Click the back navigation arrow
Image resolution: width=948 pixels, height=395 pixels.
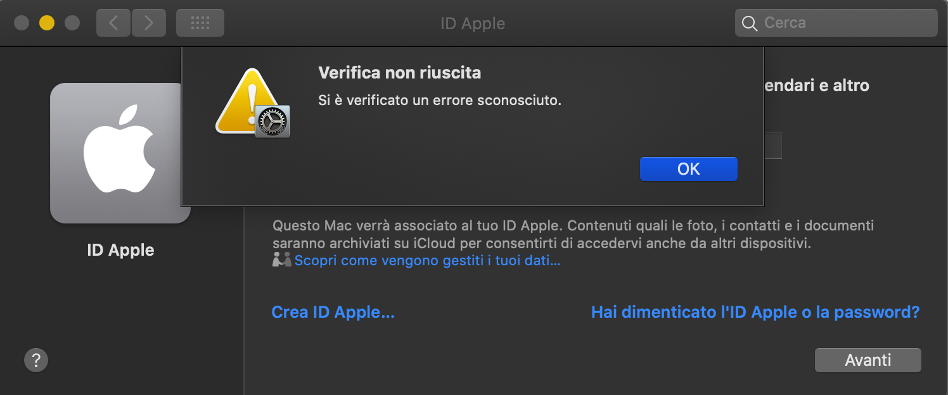click(113, 22)
